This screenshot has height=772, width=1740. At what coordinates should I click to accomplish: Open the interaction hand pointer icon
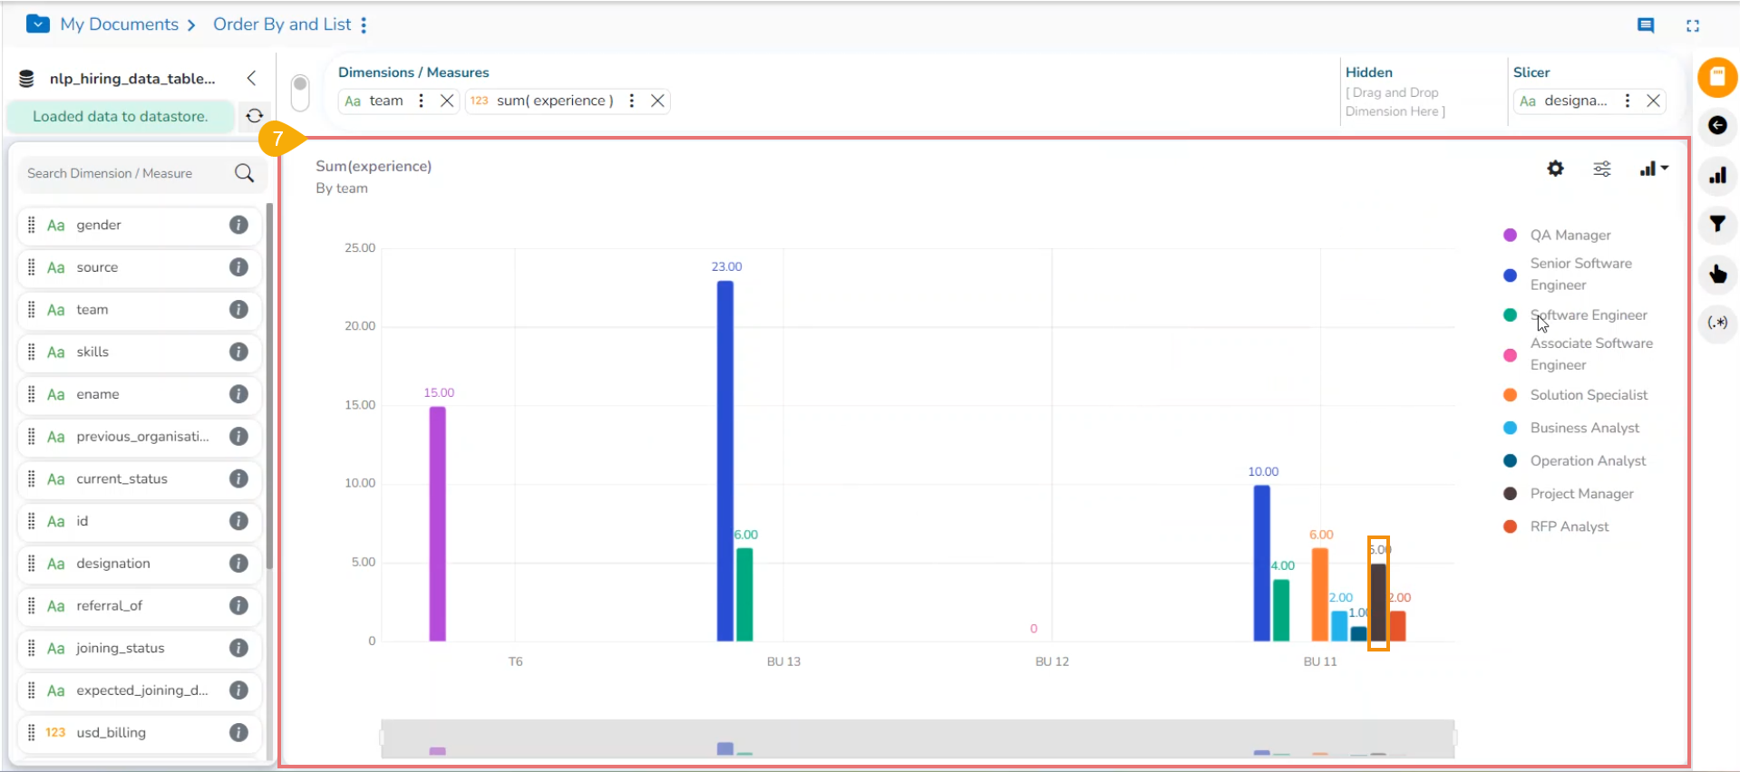coord(1717,274)
